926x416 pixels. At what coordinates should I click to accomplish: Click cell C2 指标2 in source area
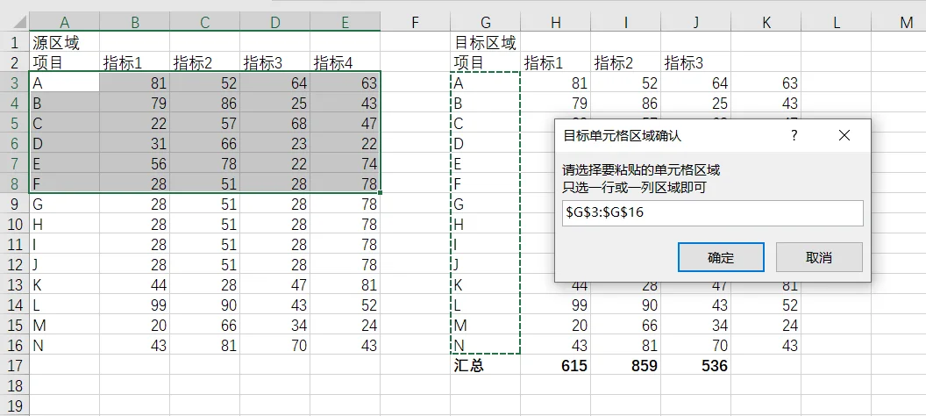[x=205, y=62]
